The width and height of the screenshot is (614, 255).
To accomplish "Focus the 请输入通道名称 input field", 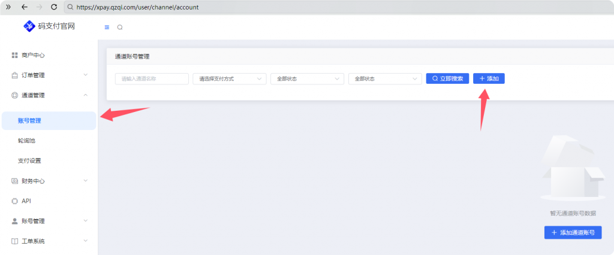I will (x=152, y=78).
